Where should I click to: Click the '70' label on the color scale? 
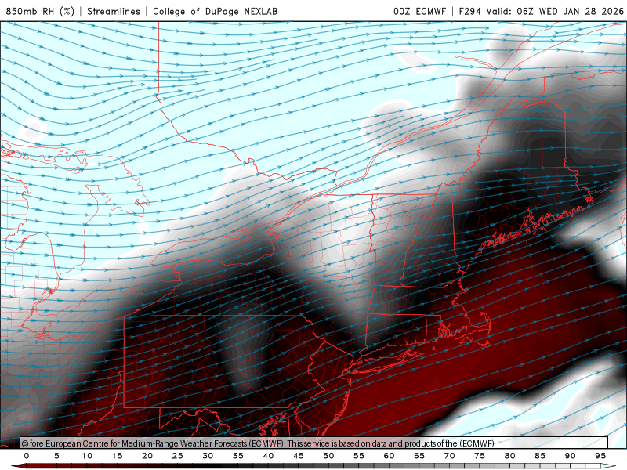click(449, 456)
